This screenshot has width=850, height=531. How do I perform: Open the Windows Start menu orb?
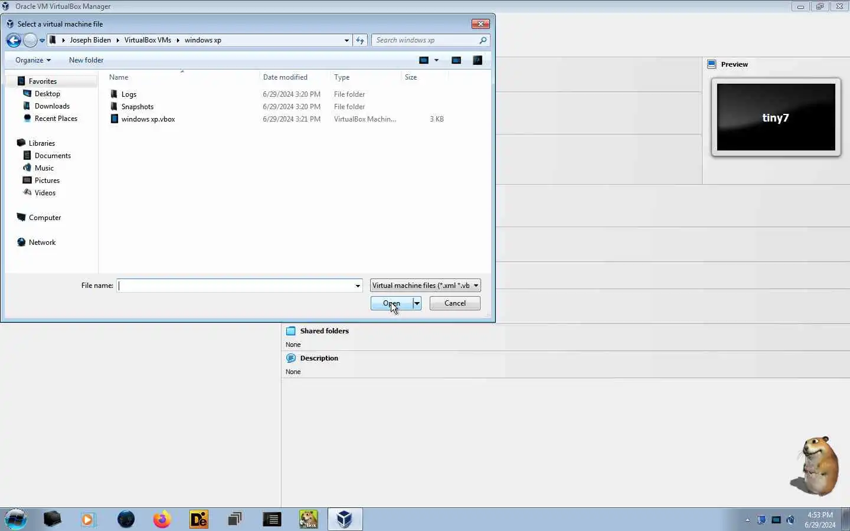(16, 519)
